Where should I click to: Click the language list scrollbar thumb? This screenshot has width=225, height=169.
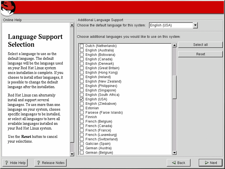(174, 87)
